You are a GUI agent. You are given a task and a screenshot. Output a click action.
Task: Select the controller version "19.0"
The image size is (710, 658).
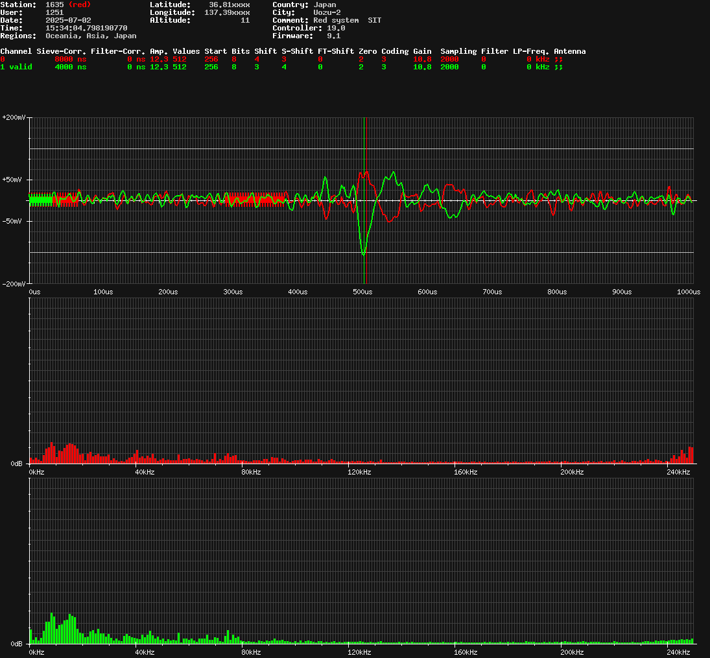pos(336,28)
